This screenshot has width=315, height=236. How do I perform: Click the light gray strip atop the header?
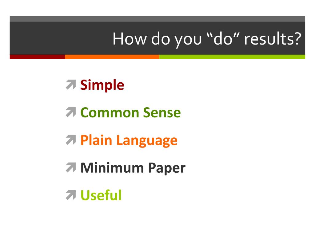(x=157, y=19)
